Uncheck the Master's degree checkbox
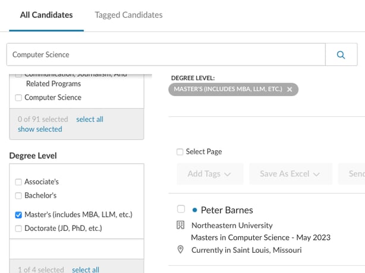This screenshot has height=273, width=365. (18, 215)
